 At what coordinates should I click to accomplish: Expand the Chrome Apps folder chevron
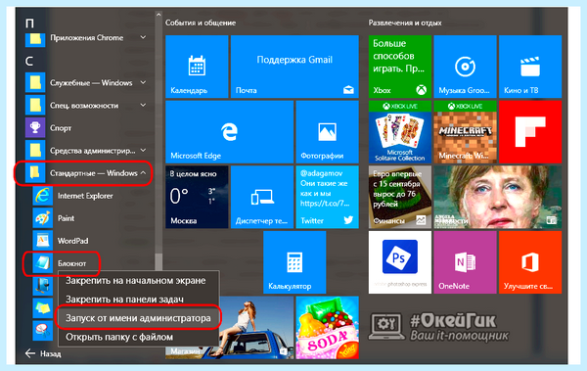143,37
